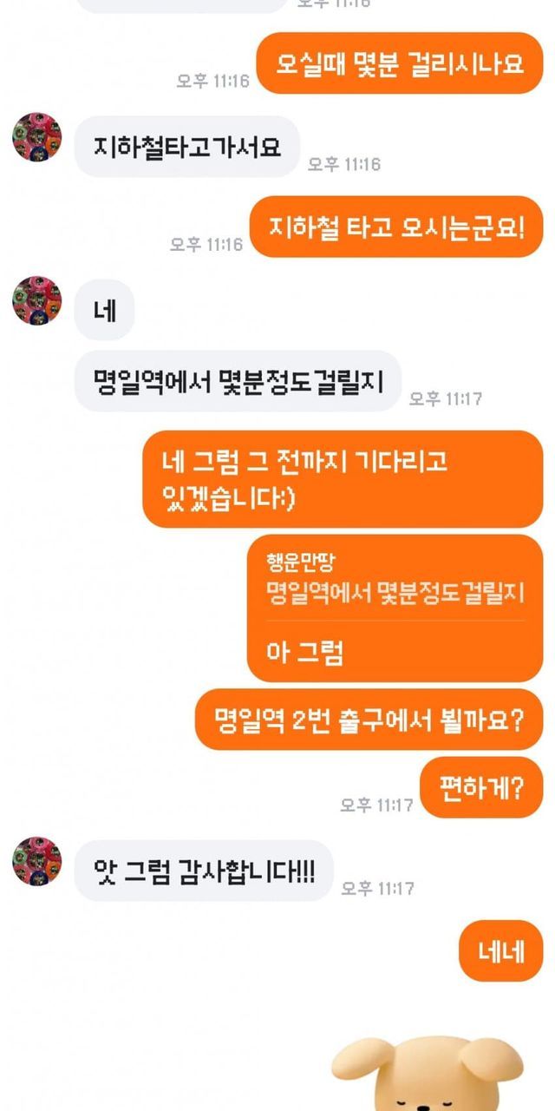Tap the profile avatar beside 지하철타고가서요
The height and width of the screenshot is (1111, 555).
tap(36, 137)
